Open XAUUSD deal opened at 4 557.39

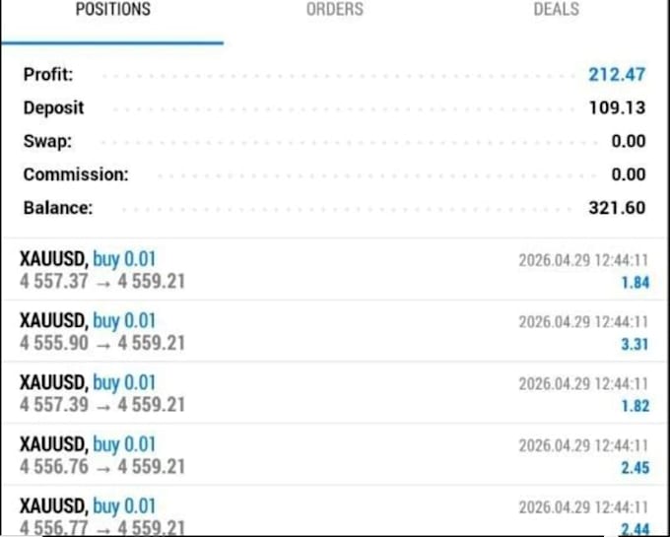tap(335, 393)
